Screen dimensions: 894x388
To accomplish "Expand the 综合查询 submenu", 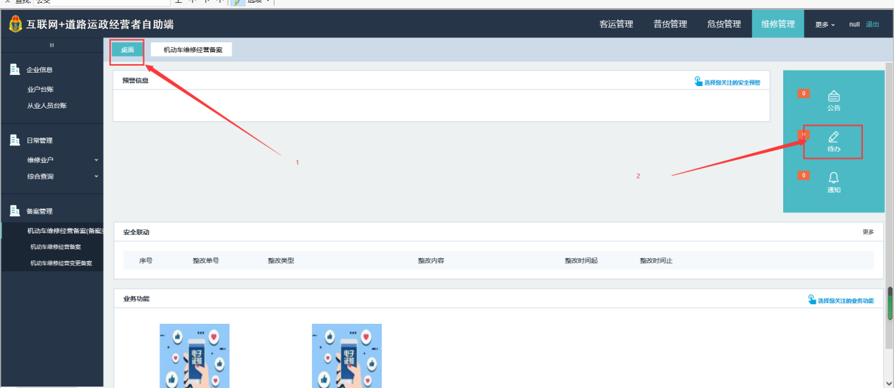I will point(96,176).
